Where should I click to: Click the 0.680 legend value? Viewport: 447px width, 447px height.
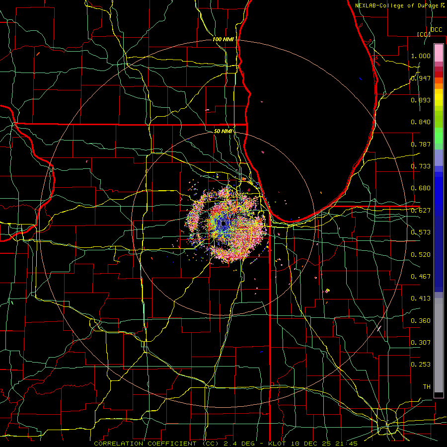click(x=421, y=188)
